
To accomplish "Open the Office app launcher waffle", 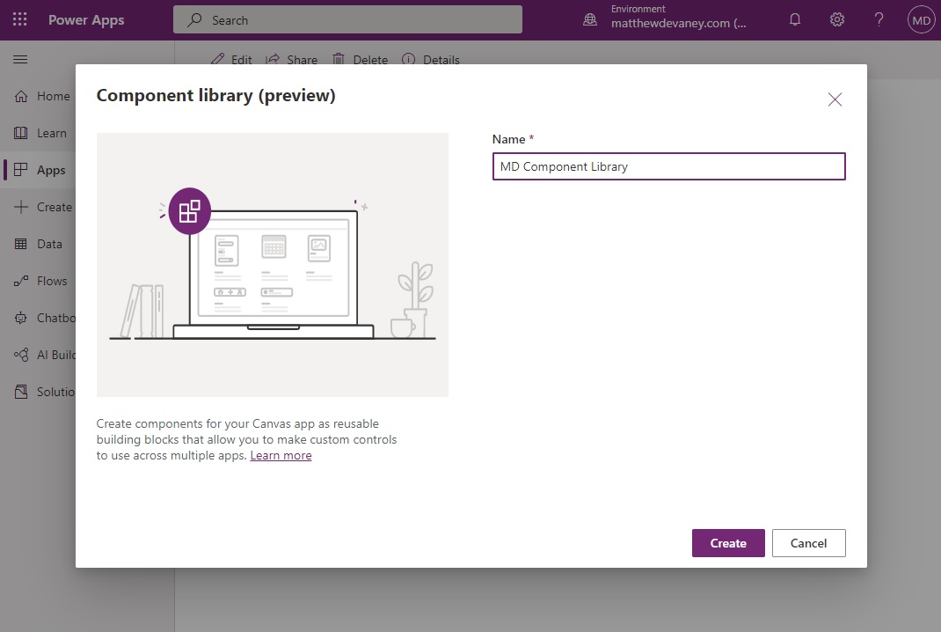I will [x=19, y=19].
